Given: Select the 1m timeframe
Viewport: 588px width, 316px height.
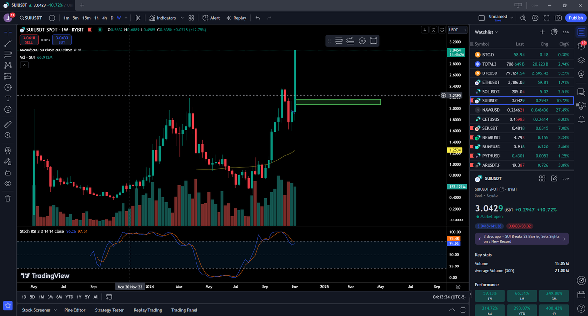Looking at the screenshot, I should pos(66,18).
